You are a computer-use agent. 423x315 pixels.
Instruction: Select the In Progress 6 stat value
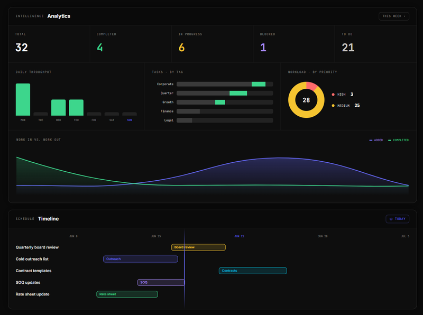coord(181,48)
